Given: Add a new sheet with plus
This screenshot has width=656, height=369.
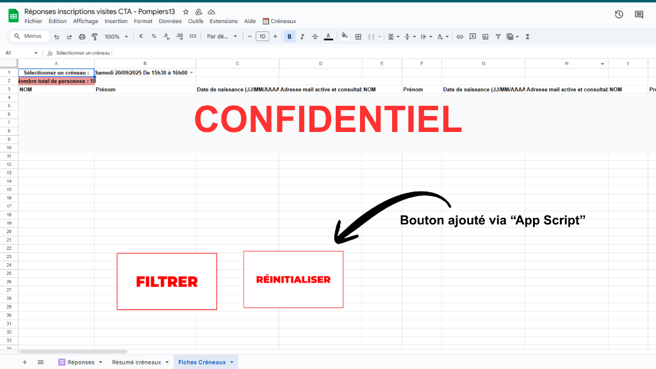Looking at the screenshot, I should 25,363.
